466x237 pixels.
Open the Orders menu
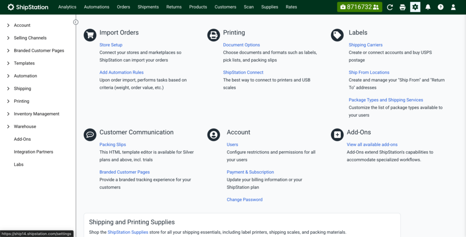coord(123,7)
